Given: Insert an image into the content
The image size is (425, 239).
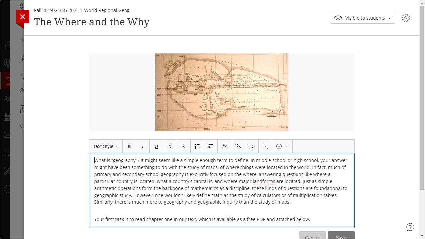Looking at the screenshot, I should coord(252,146).
